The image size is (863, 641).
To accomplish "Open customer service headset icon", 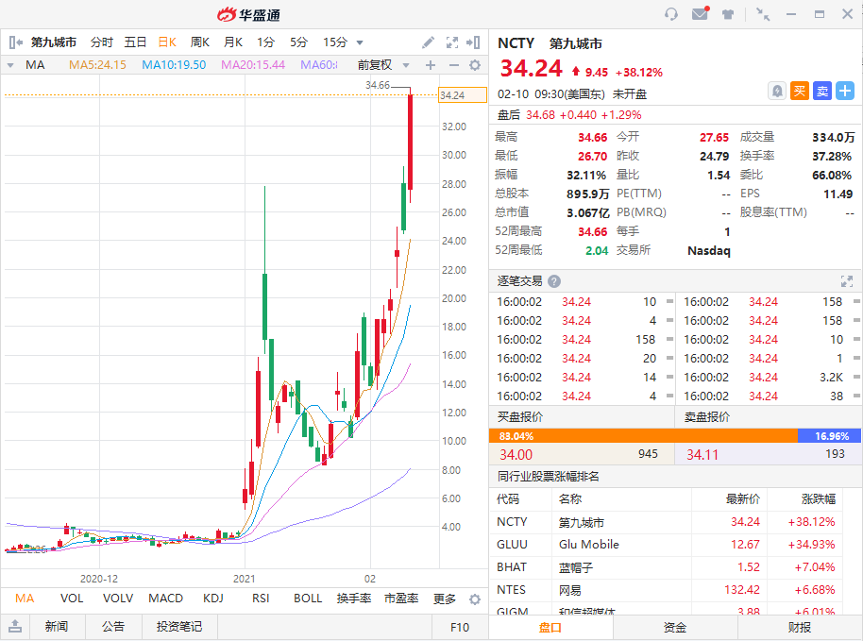I will pyautogui.click(x=671, y=14).
